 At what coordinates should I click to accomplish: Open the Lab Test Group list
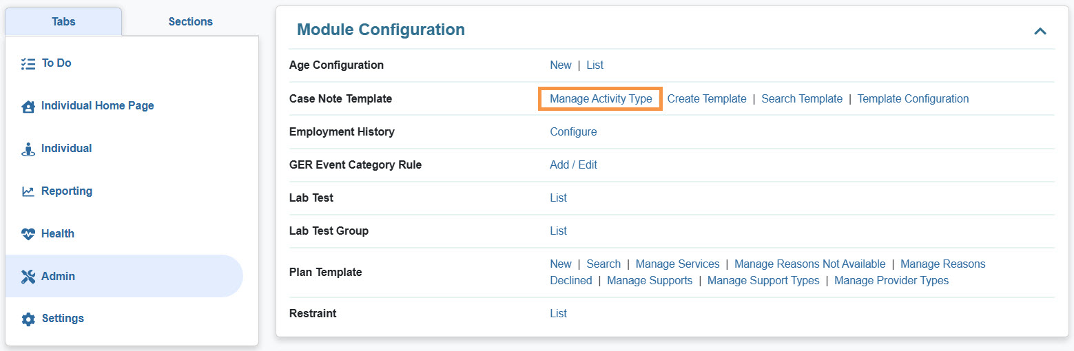[558, 231]
